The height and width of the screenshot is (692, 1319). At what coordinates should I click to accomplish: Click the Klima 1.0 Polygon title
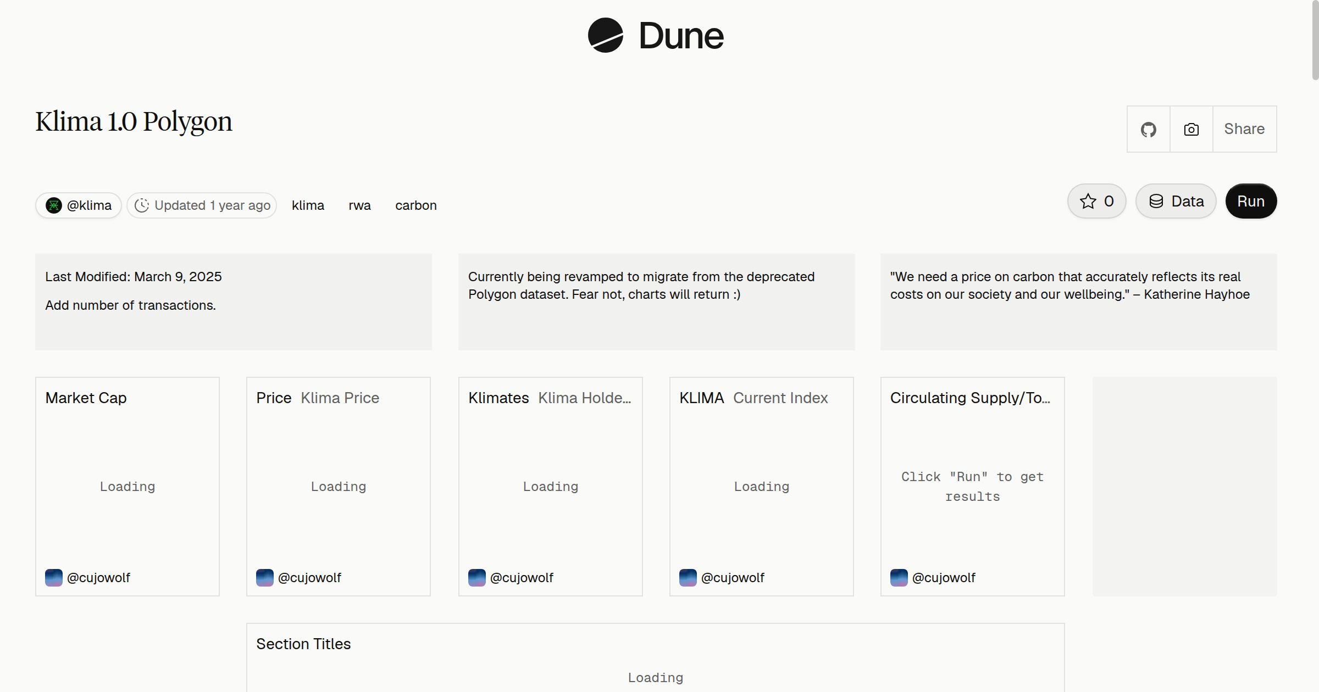pyautogui.click(x=134, y=121)
